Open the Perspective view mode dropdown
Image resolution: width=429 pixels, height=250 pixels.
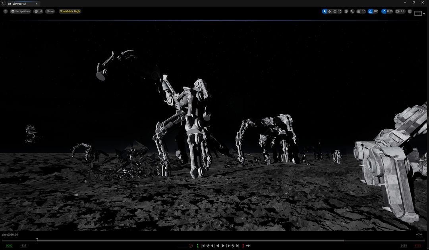(x=21, y=11)
